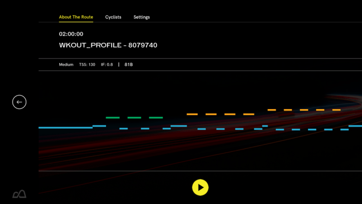The height and width of the screenshot is (204, 362).
Task: Select the short blue step before green intervals
Action: (x=99, y=126)
